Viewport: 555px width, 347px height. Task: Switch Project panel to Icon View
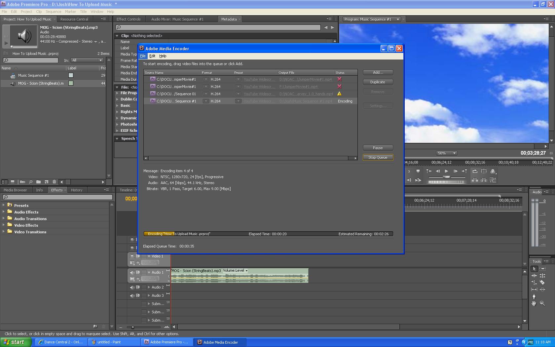click(x=13, y=182)
